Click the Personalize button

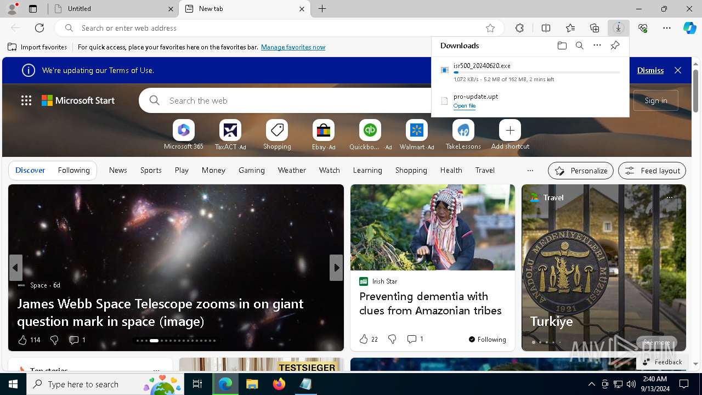click(581, 171)
